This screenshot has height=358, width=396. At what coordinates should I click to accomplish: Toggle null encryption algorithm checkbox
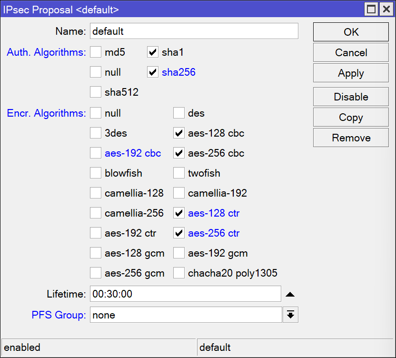pyautogui.click(x=96, y=113)
